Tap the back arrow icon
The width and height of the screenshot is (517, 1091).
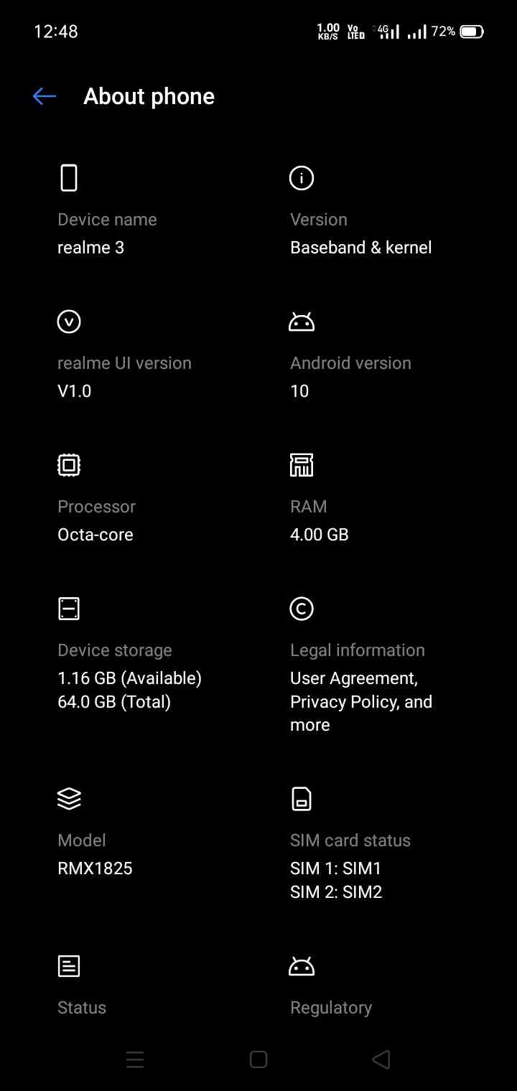44,96
